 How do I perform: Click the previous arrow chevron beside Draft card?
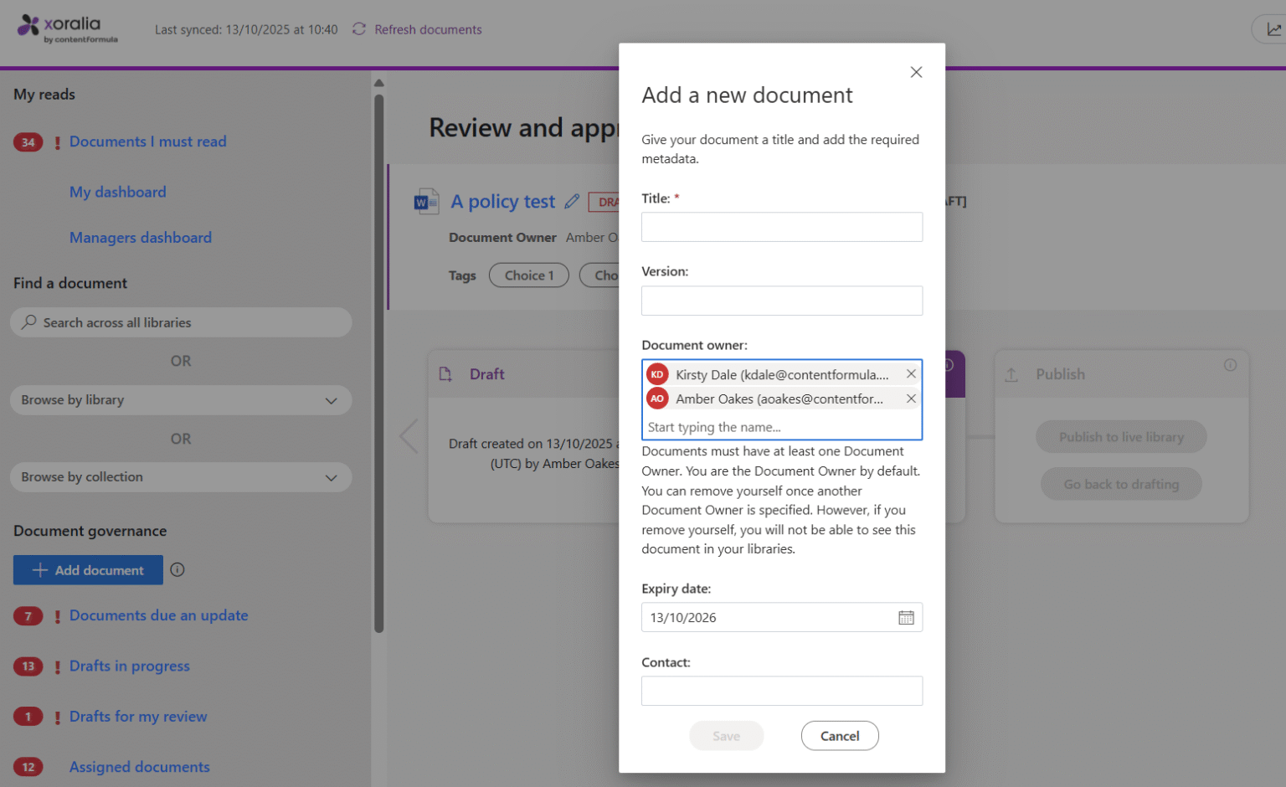click(409, 436)
